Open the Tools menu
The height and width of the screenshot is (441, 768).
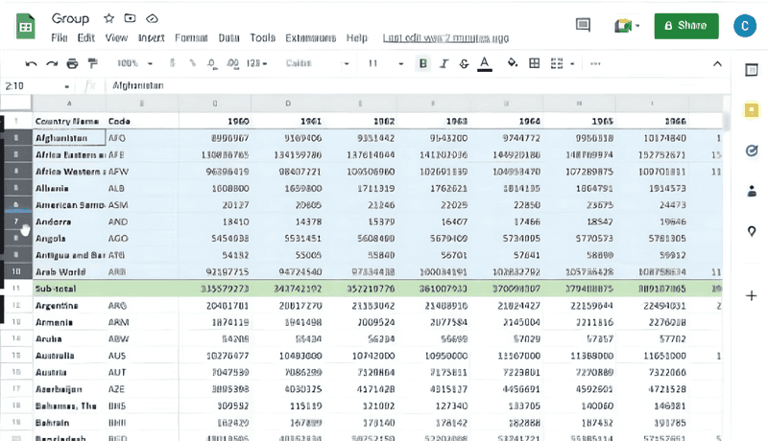(x=262, y=37)
